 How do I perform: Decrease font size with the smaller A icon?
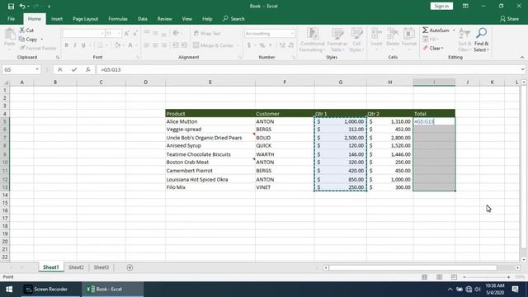[x=135, y=33]
